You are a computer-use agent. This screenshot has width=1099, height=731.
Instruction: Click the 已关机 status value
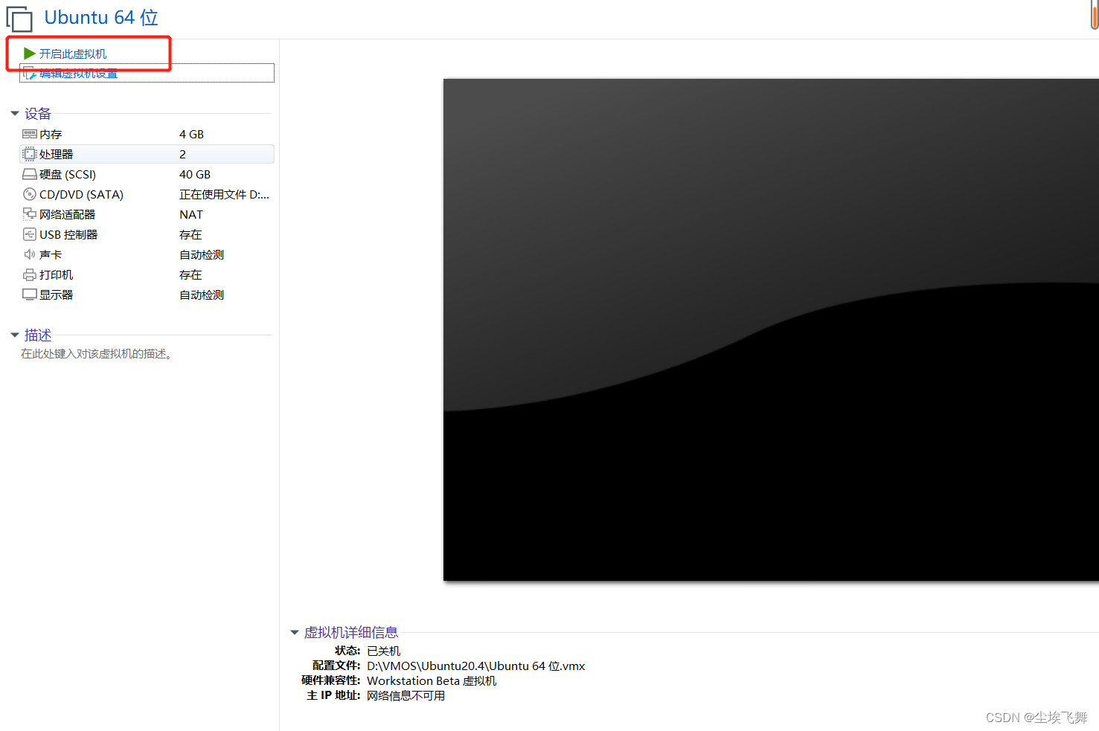click(384, 651)
